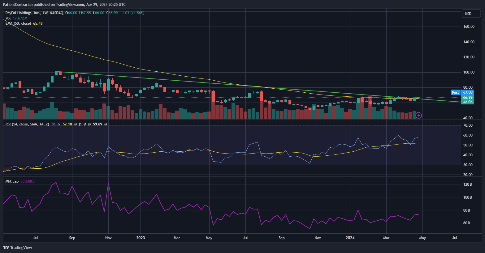485x253 pixels.
Task: Click the purple lightning bolt icon
Action: [418, 116]
